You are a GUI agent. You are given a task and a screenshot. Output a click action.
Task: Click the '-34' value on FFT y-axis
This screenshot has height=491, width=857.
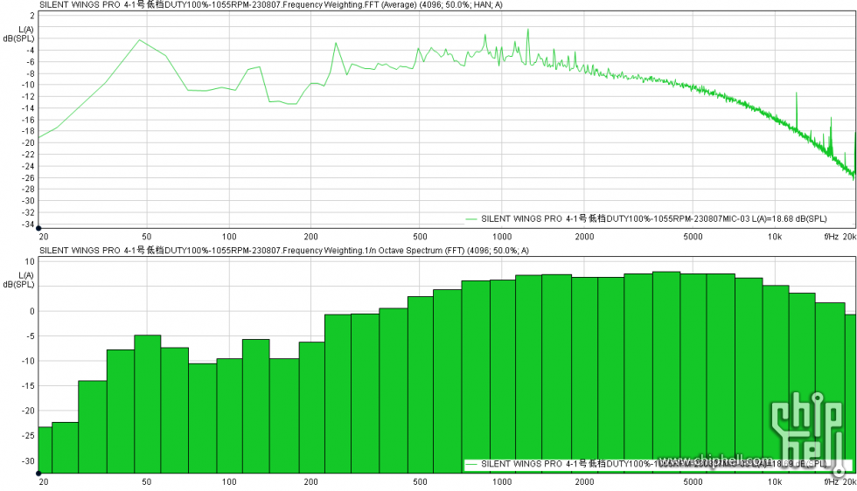(x=28, y=225)
